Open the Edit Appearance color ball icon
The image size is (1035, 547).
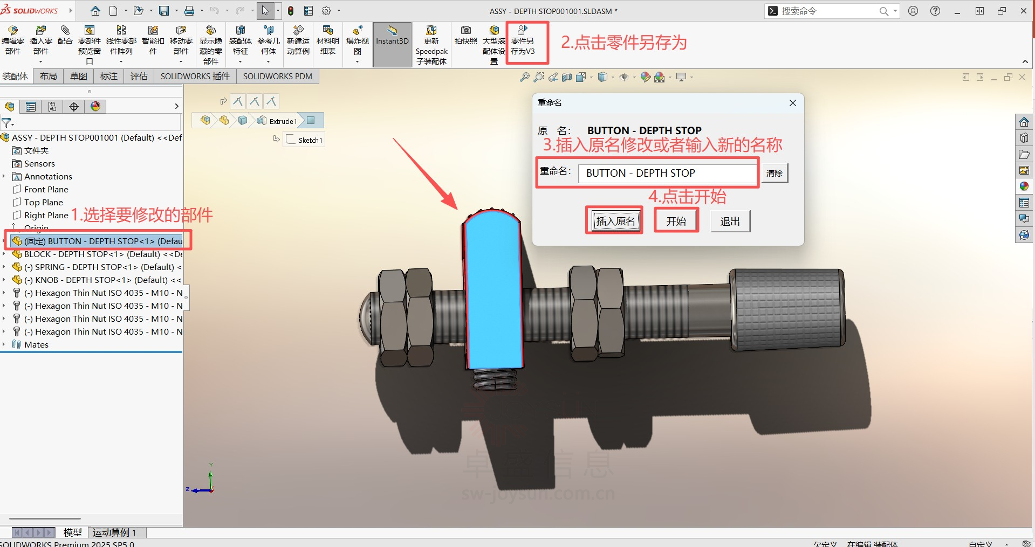pyautogui.click(x=646, y=77)
